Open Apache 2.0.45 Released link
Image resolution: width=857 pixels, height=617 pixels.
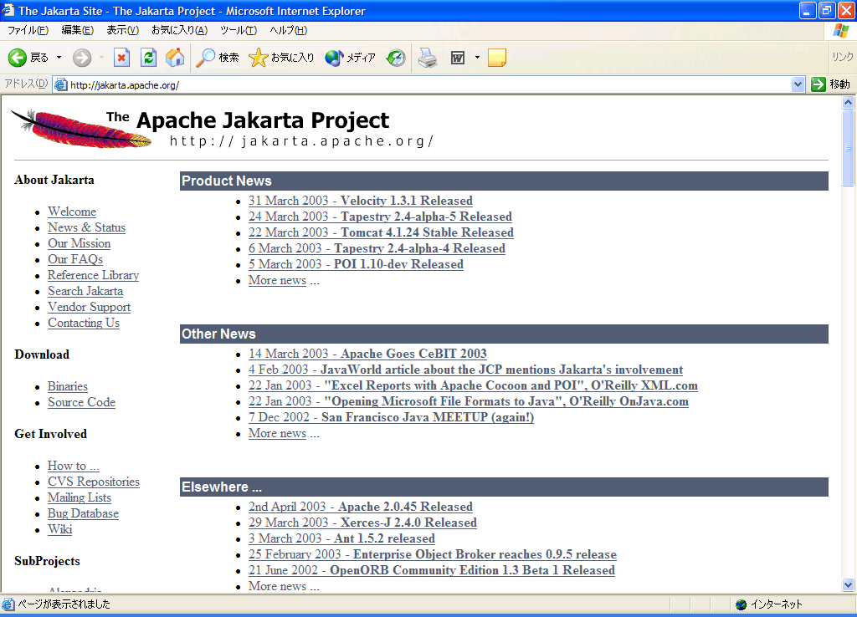[x=361, y=506]
